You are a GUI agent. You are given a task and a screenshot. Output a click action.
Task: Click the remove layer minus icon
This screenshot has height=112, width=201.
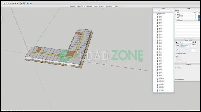click(x=178, y=10)
